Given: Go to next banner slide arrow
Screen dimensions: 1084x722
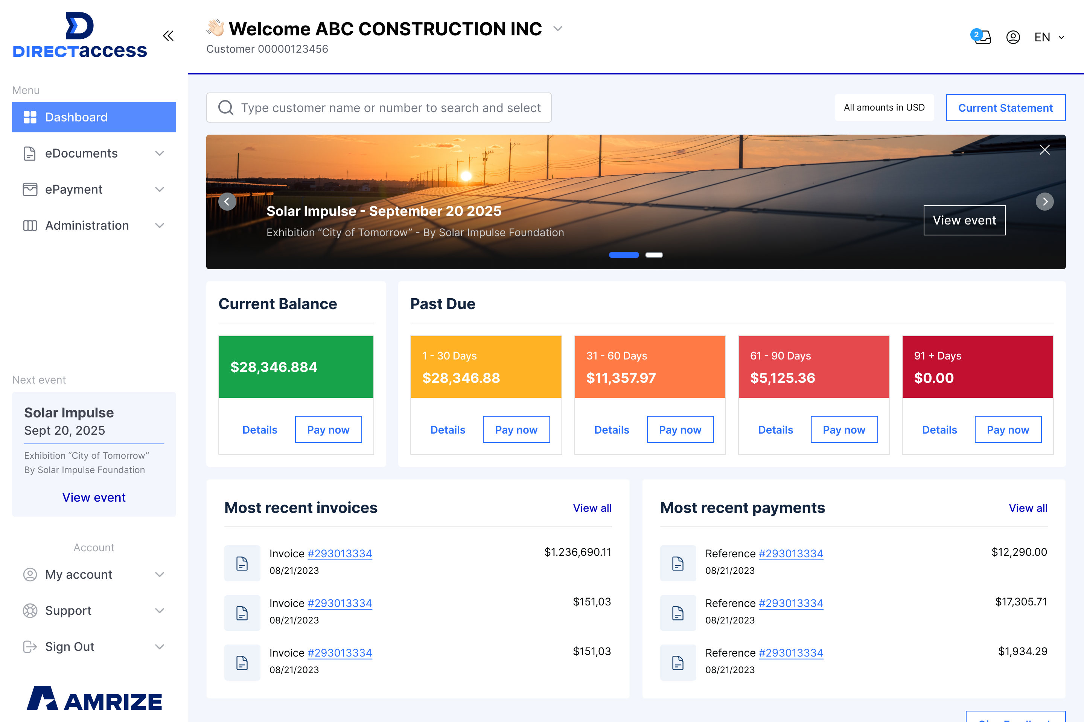Looking at the screenshot, I should [1044, 201].
